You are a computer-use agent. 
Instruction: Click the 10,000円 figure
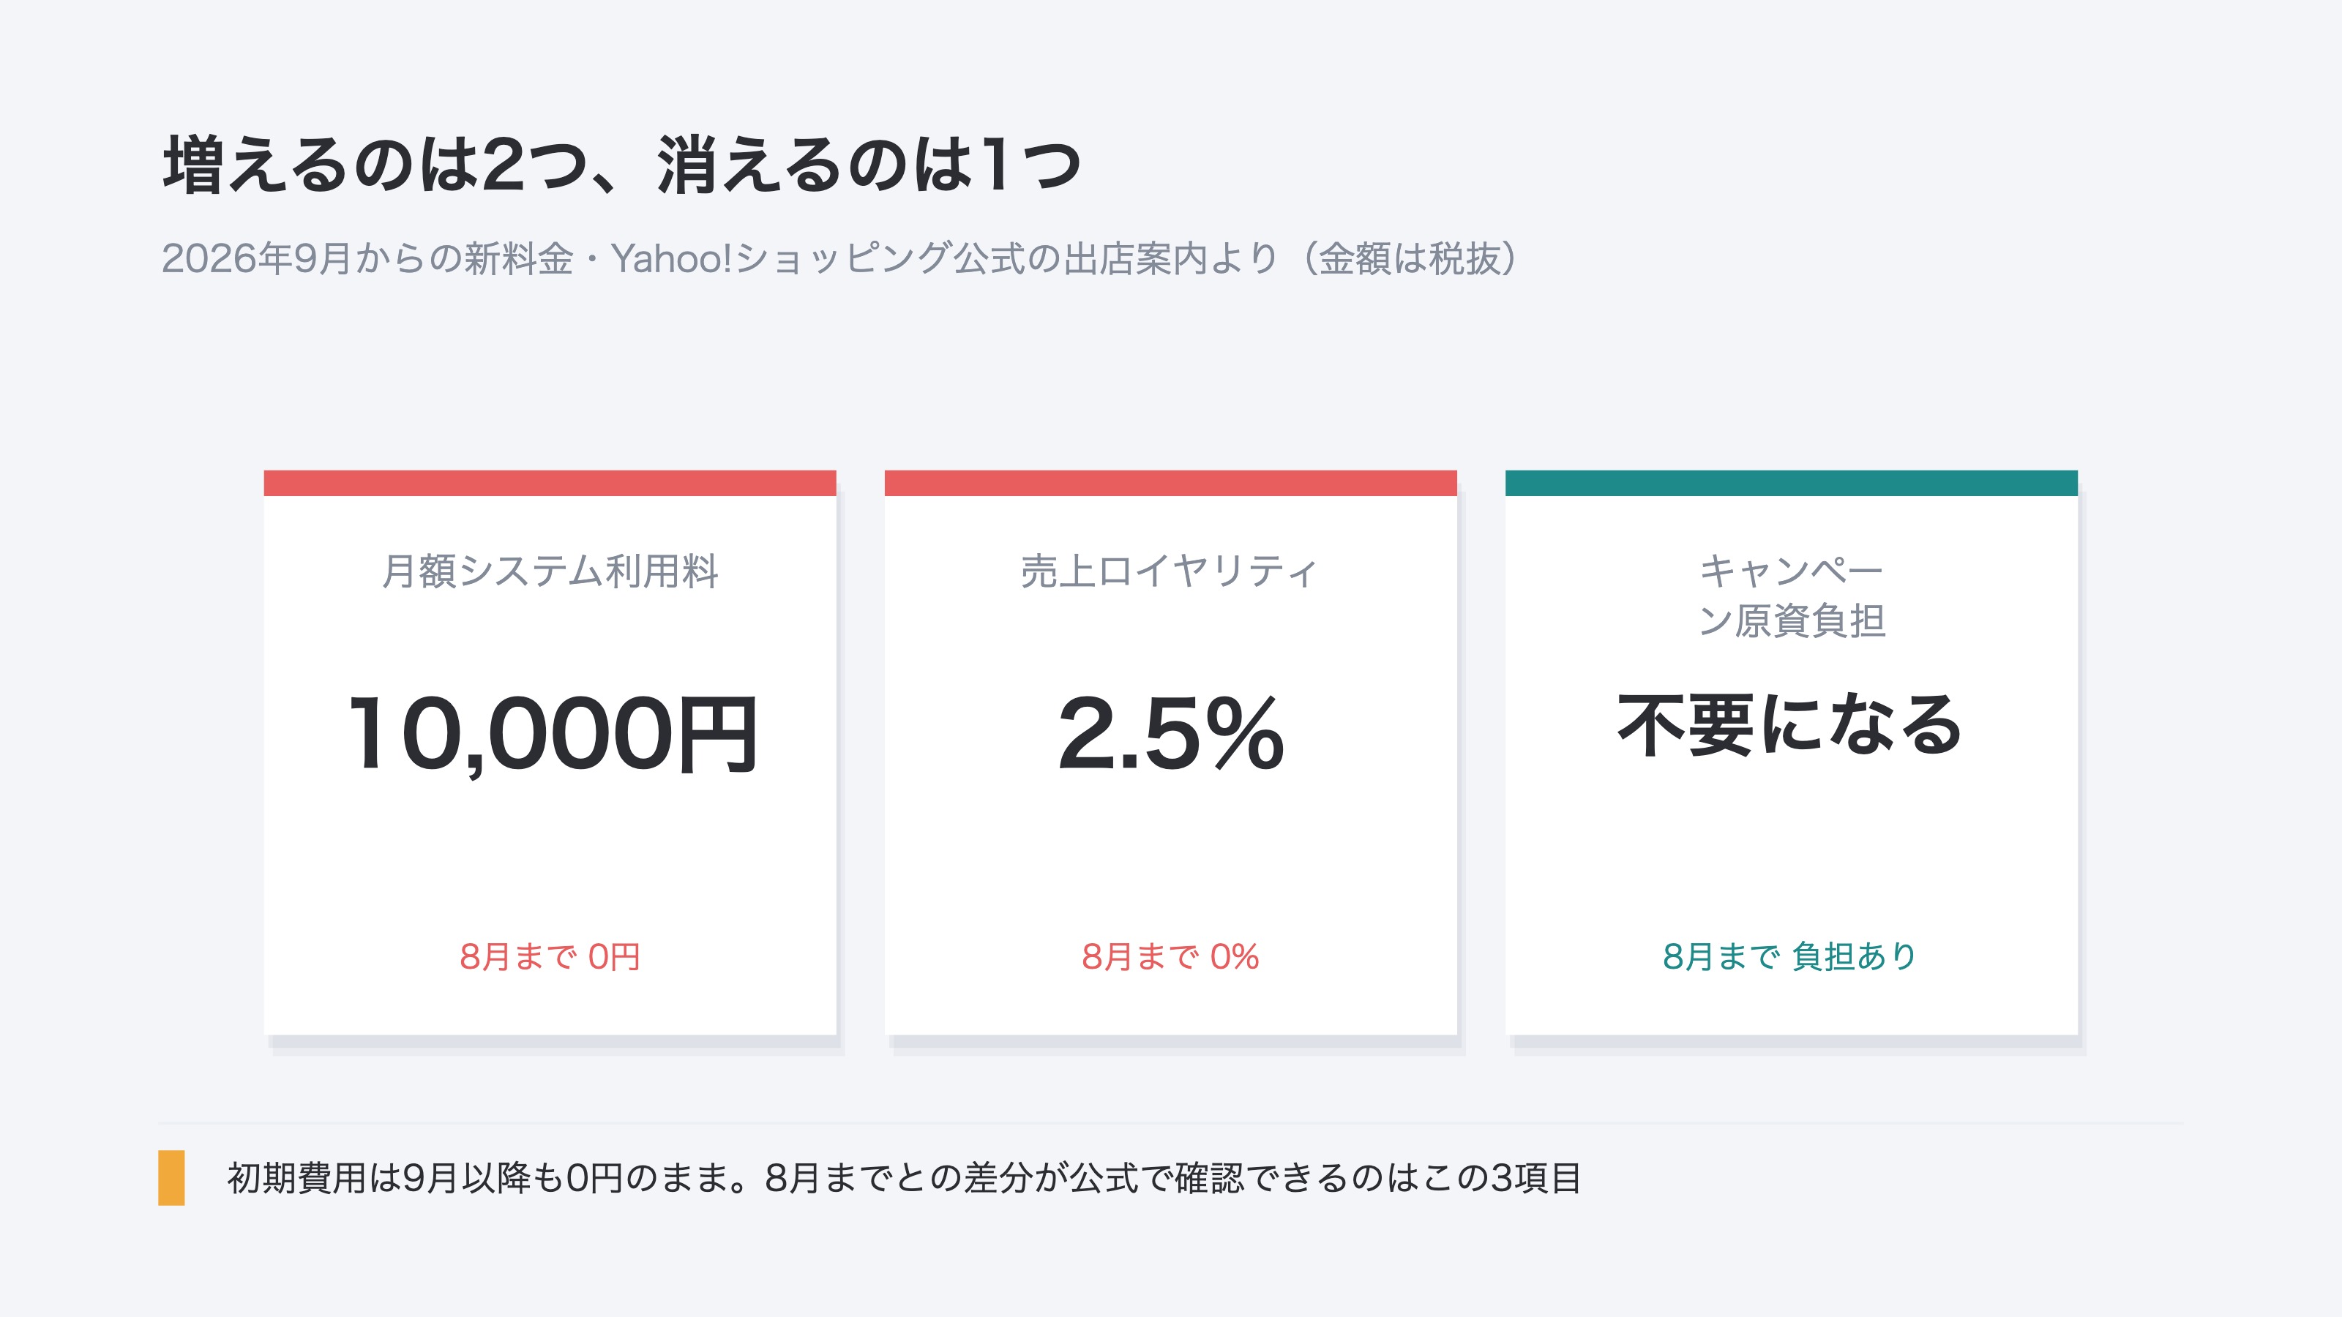point(552,733)
